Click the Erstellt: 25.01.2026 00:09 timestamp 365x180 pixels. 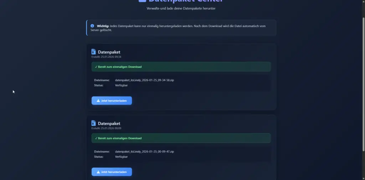[x=106, y=128]
